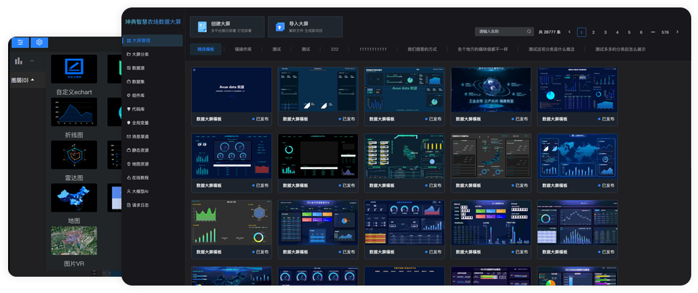Screen dimensions: 698x293
Task: Switch to the 精选模板 tab
Action: (x=206, y=50)
